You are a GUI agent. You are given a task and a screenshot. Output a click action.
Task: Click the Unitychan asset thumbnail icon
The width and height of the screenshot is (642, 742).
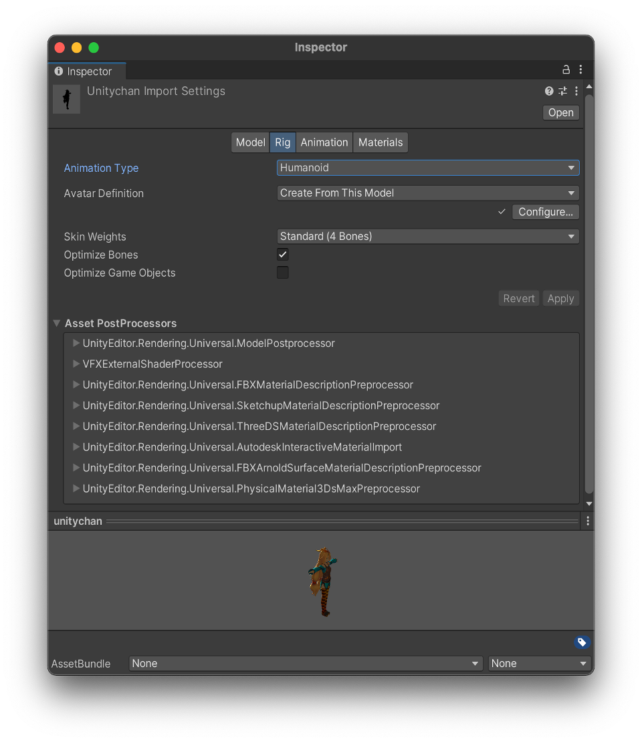tap(67, 99)
